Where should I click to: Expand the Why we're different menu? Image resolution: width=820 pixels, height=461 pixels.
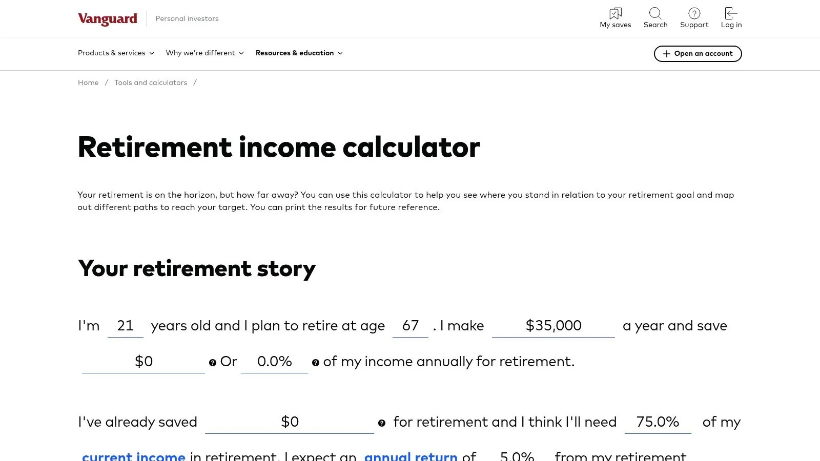click(x=204, y=53)
